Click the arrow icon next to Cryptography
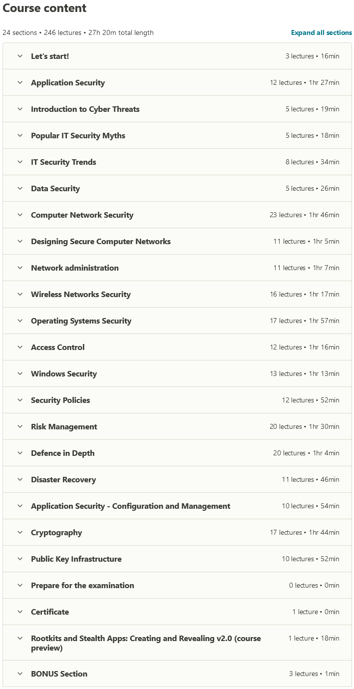This screenshot has width=354, height=689. [x=20, y=532]
